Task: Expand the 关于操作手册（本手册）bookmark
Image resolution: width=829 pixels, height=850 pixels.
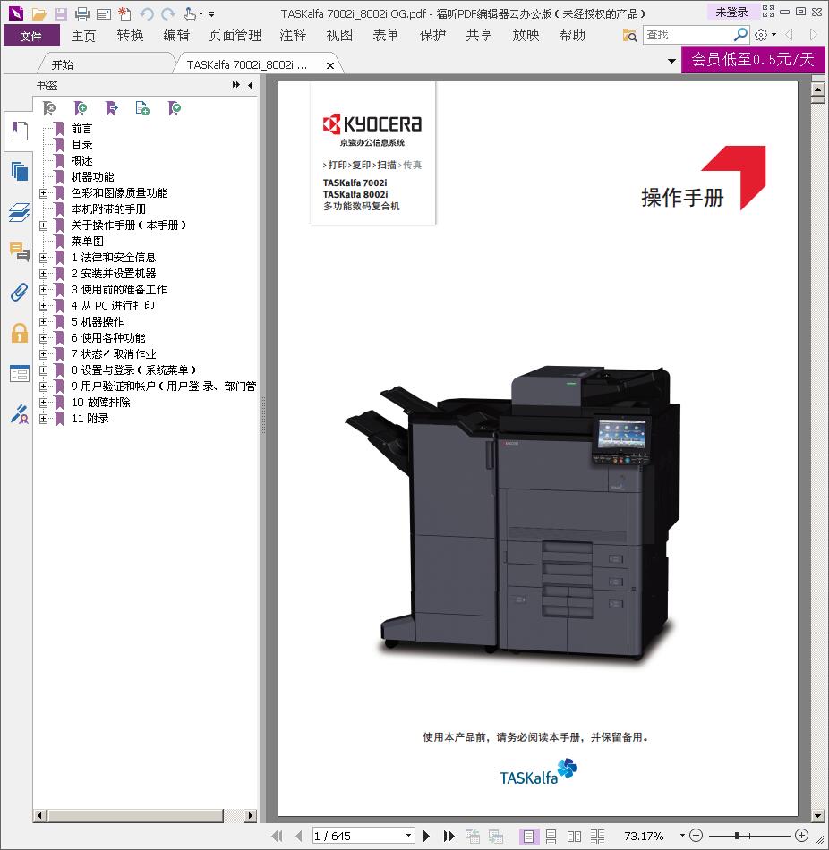Action: click(x=43, y=225)
